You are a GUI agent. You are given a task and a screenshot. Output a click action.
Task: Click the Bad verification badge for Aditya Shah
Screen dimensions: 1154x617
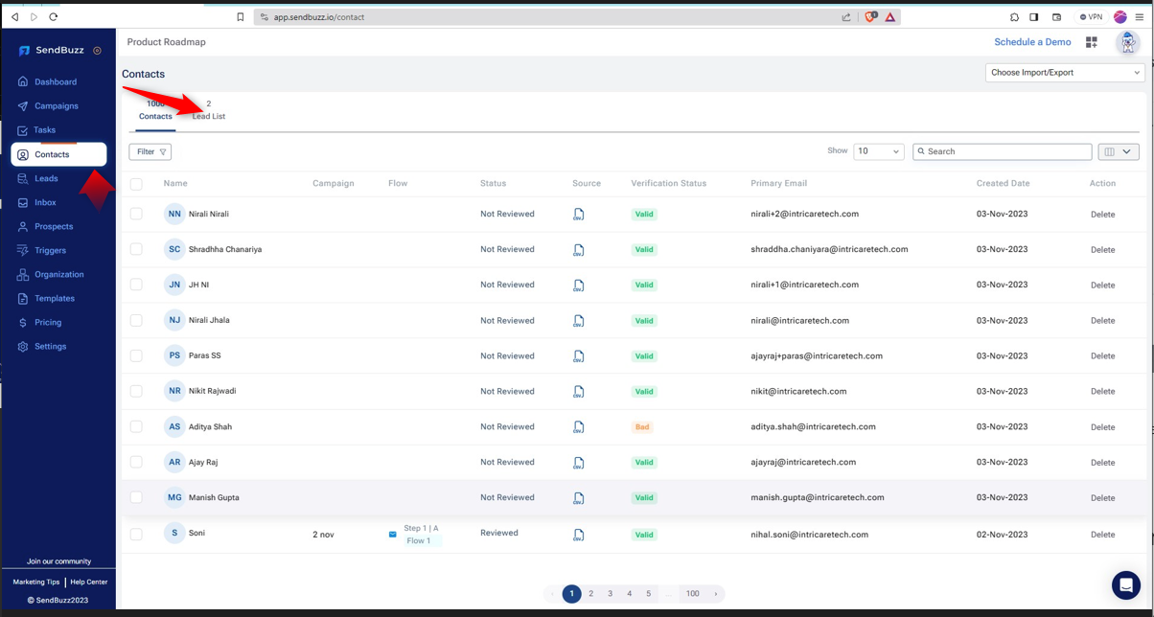[x=642, y=427]
